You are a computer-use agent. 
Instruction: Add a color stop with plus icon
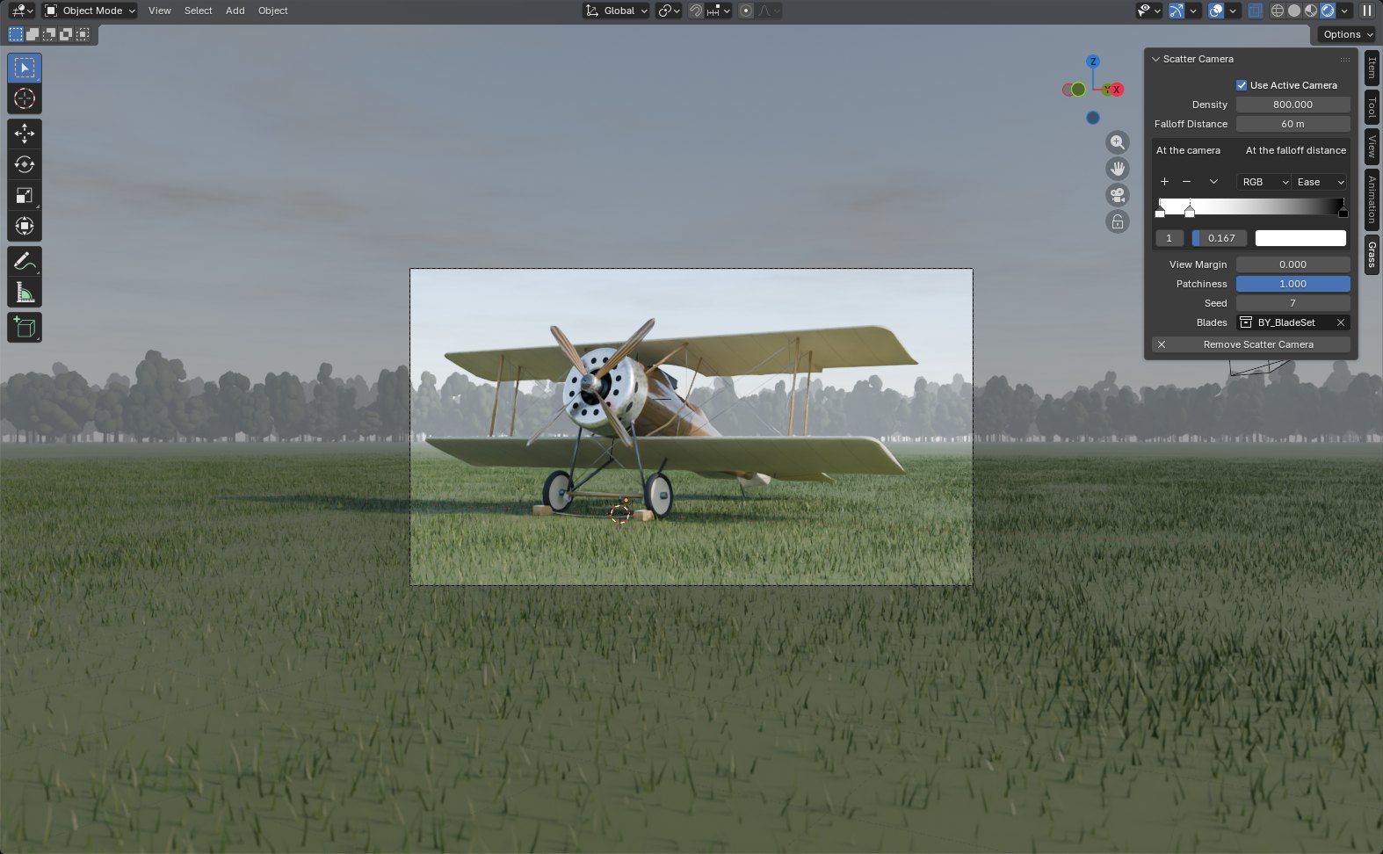tap(1164, 182)
